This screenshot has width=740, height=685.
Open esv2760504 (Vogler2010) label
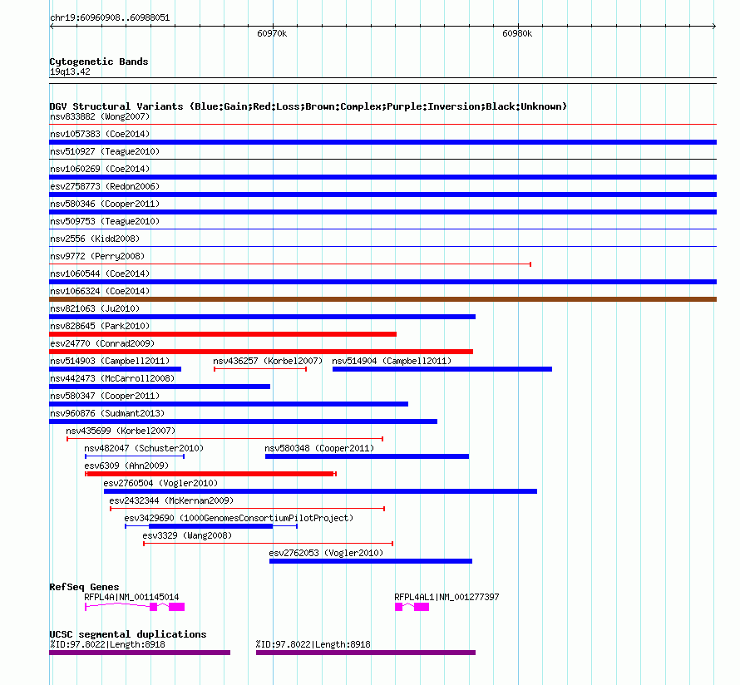coord(160,483)
